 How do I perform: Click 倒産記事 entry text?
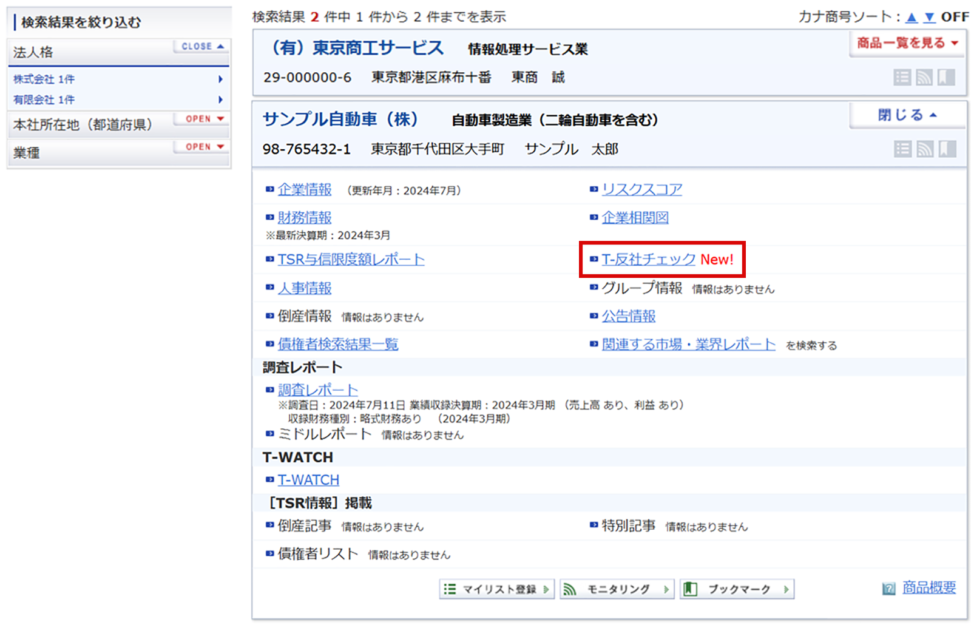point(305,526)
